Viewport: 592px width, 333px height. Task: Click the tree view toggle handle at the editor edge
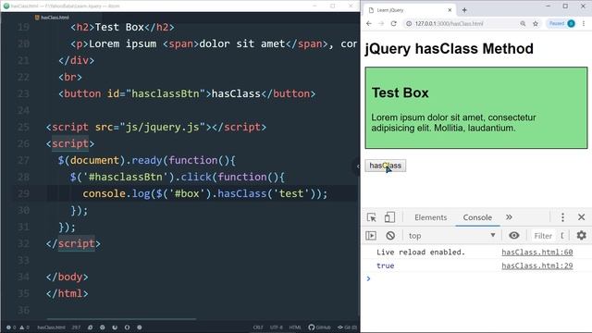point(358,166)
